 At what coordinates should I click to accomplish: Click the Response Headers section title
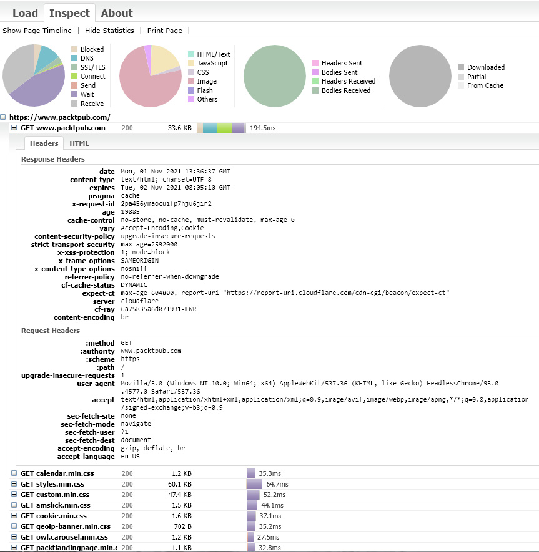pos(53,159)
